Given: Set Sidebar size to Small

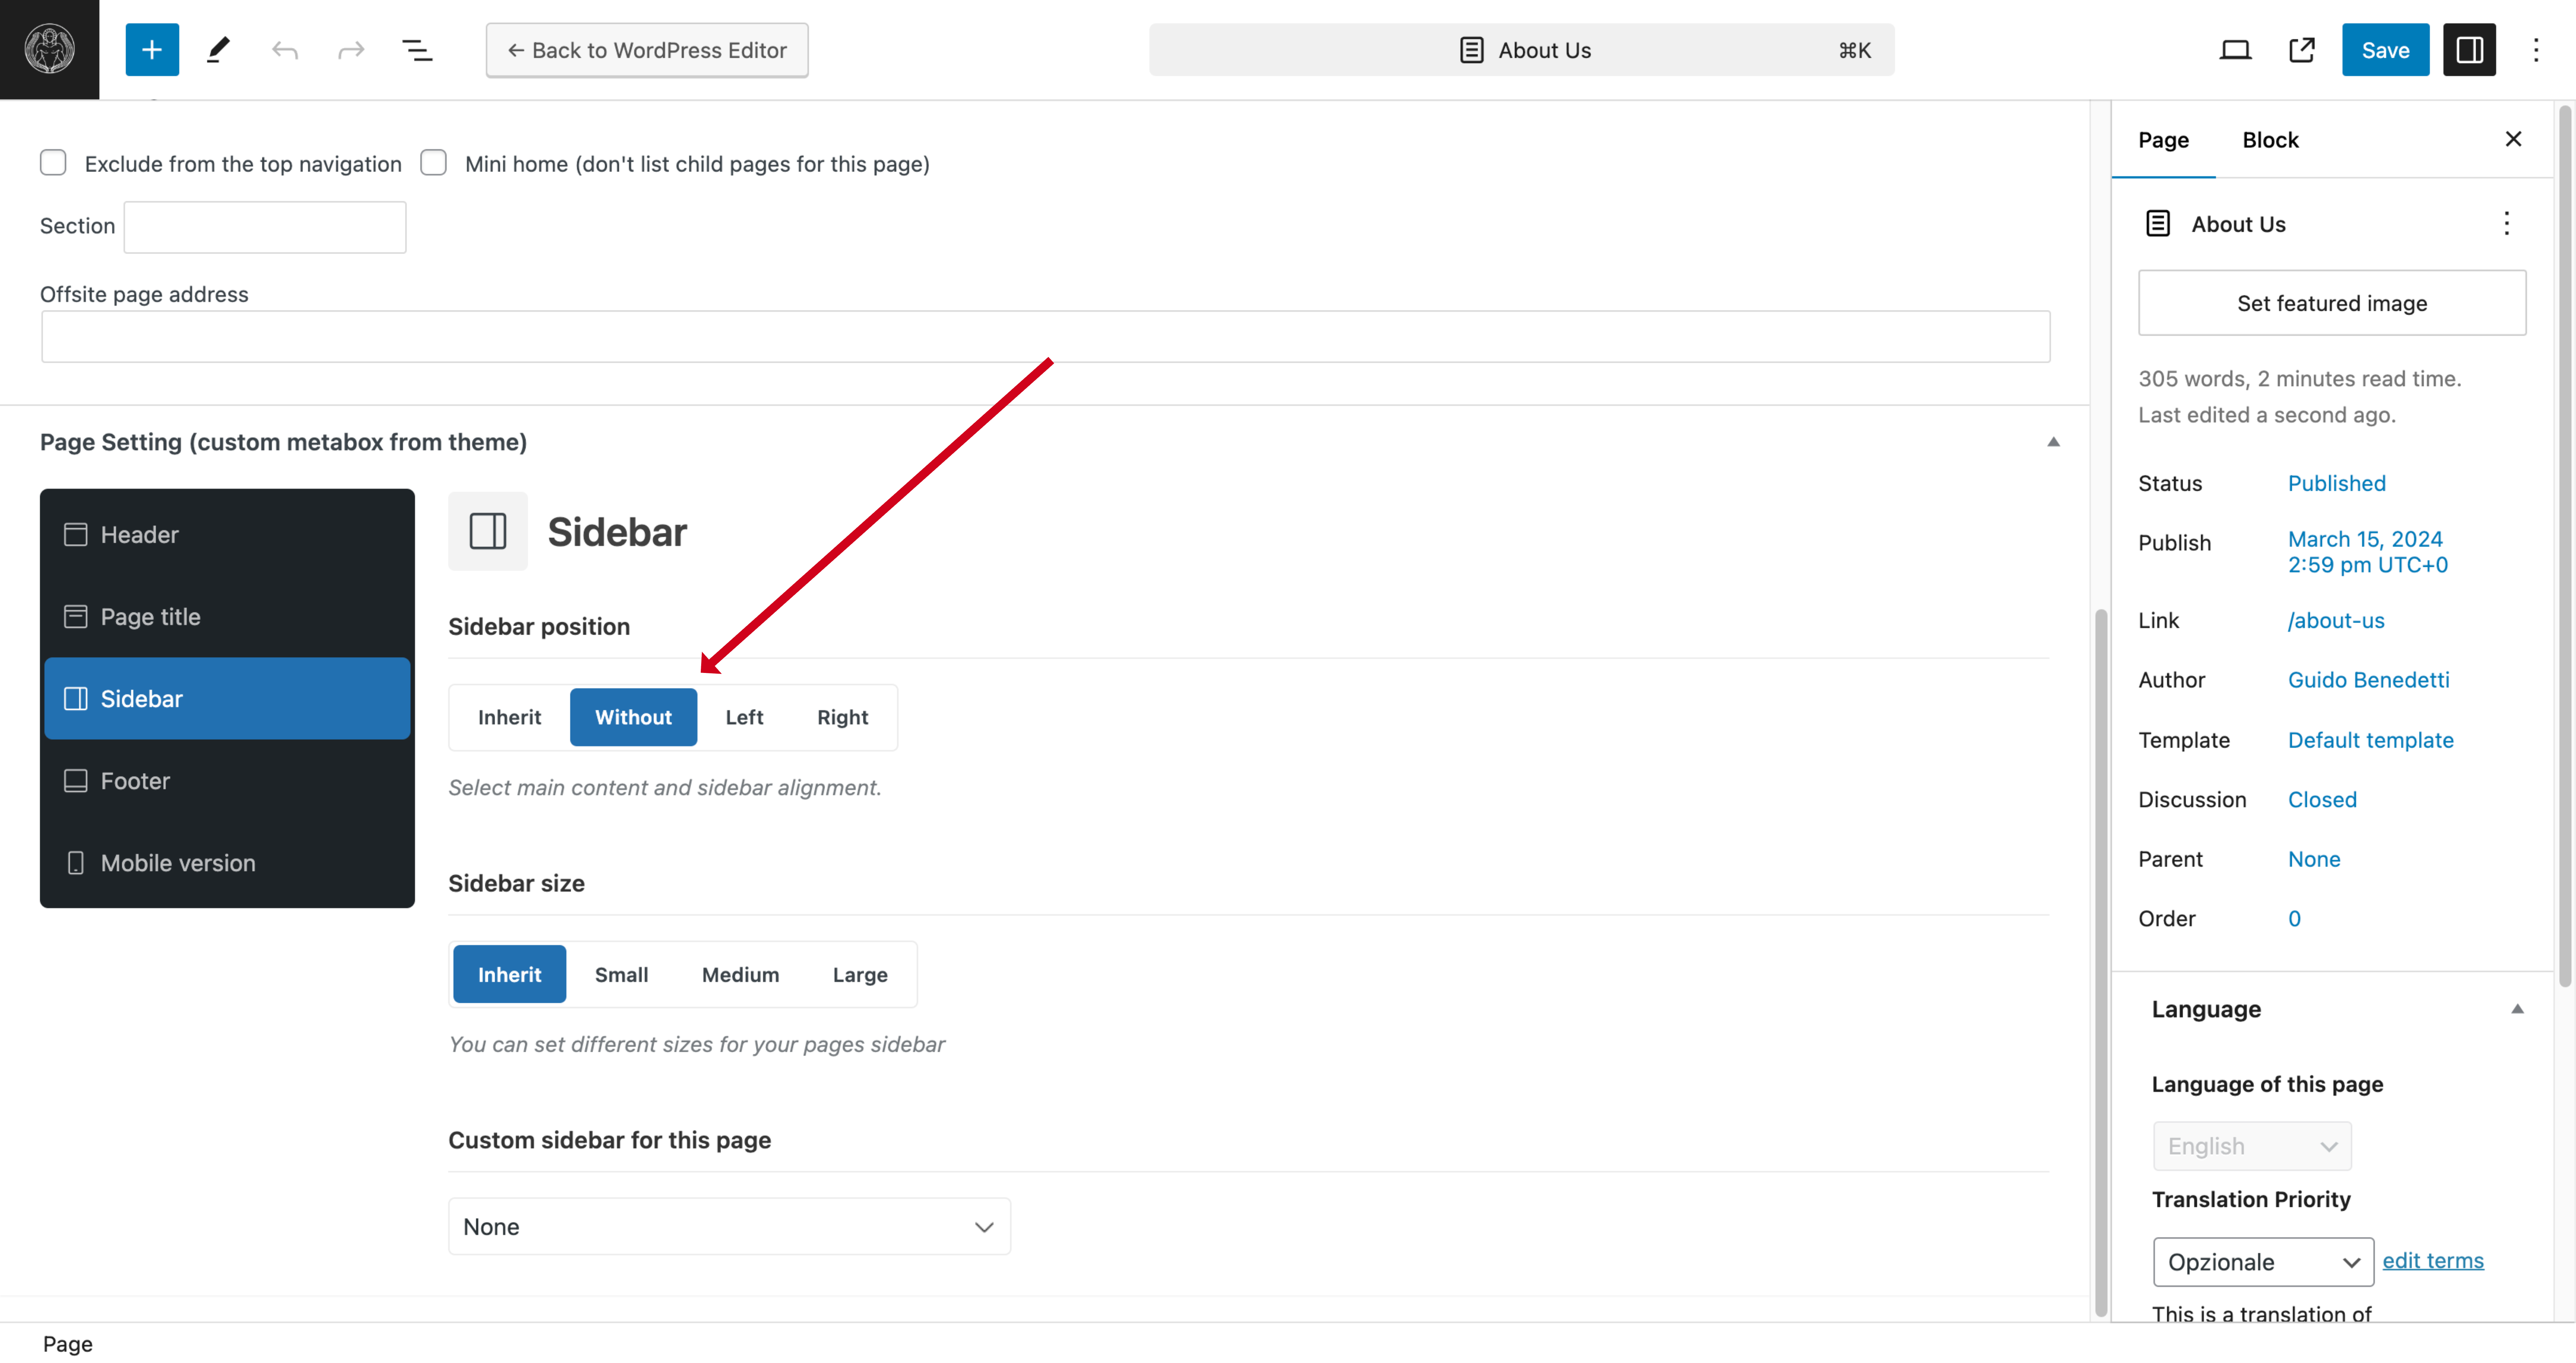Looking at the screenshot, I should (621, 974).
